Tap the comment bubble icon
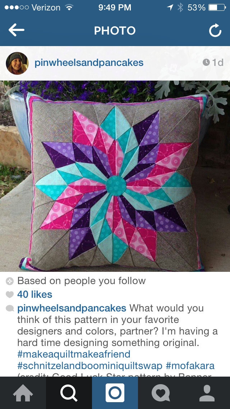Screen dimensions: 230x409 coord(10,309)
